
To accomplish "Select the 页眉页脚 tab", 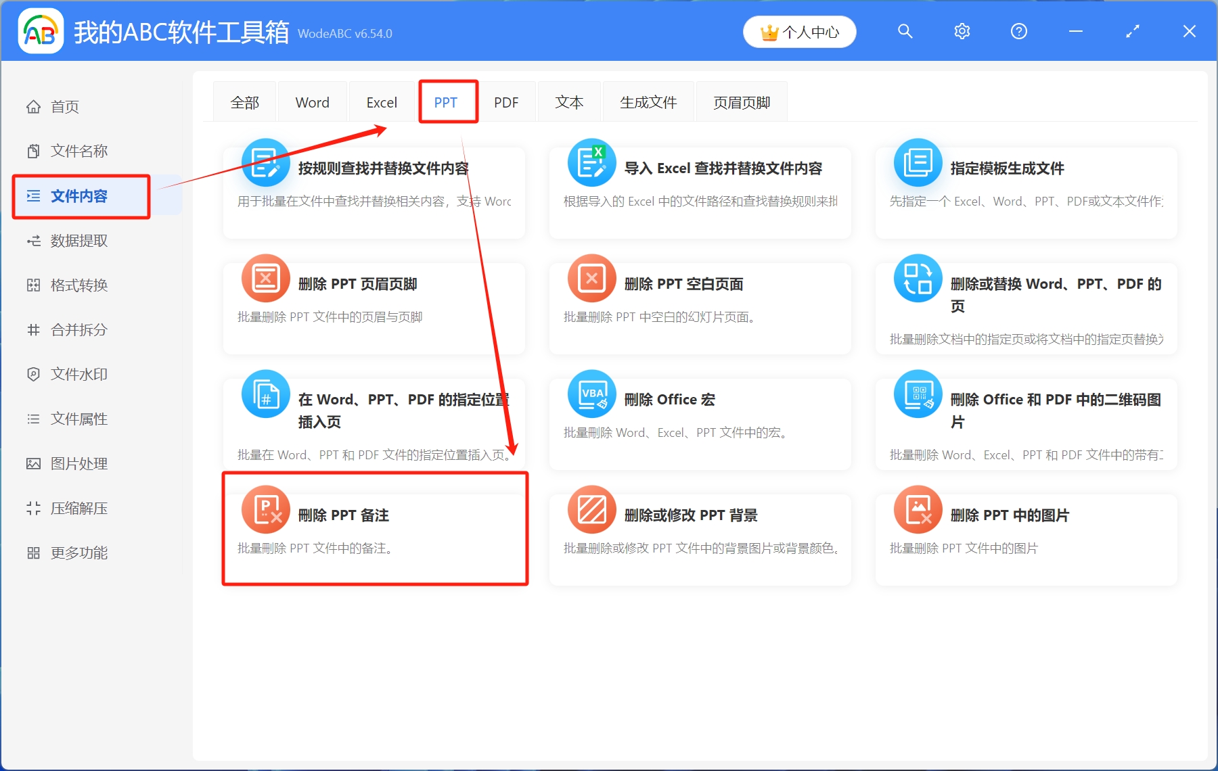I will pos(741,101).
